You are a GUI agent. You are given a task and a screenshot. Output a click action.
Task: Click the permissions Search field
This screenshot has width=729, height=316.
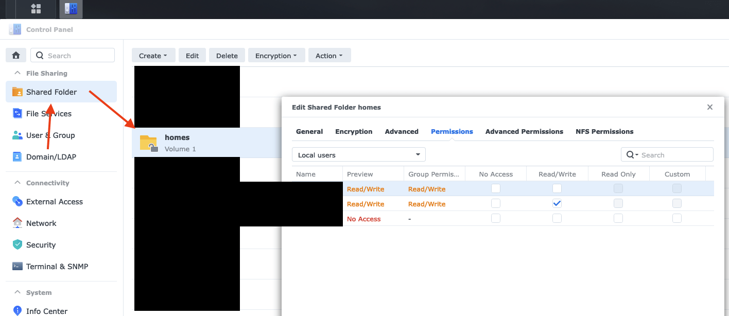674,155
